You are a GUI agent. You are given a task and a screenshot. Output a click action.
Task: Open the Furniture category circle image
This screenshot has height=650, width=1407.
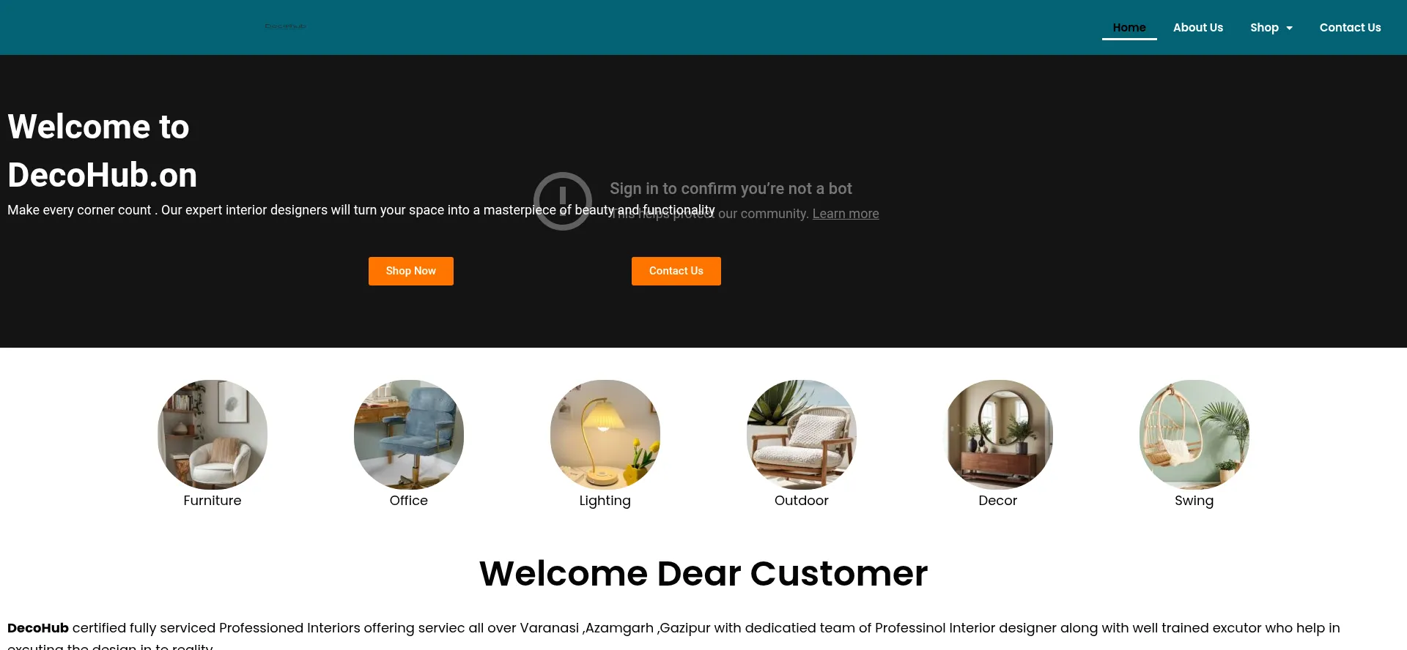click(213, 435)
